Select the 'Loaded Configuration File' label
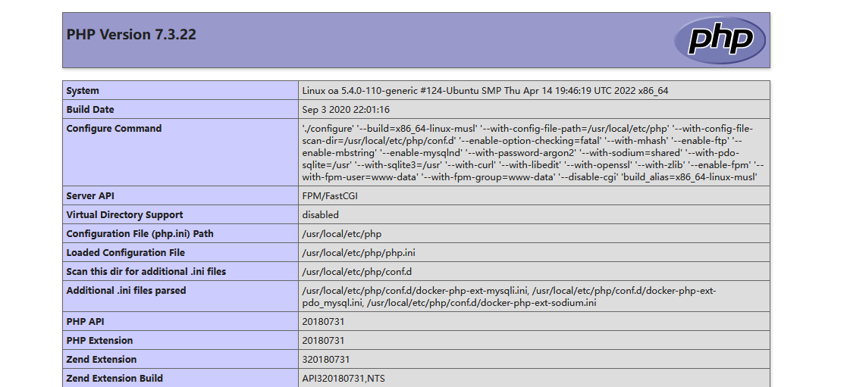 pyautogui.click(x=125, y=253)
